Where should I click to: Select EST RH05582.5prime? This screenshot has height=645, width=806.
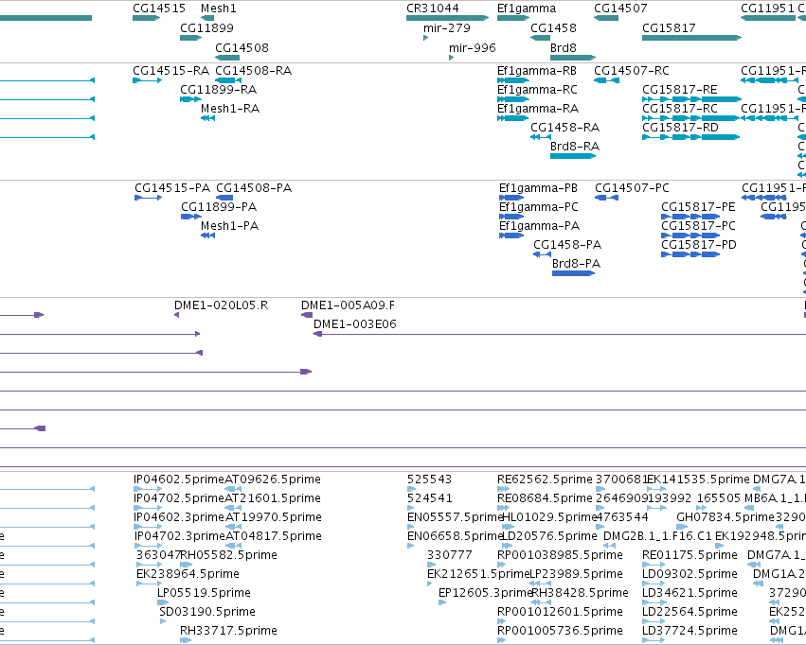pyautogui.click(x=186, y=565)
